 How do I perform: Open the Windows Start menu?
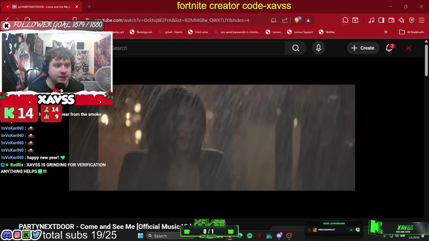point(140,236)
